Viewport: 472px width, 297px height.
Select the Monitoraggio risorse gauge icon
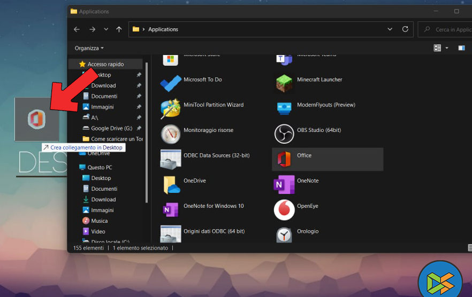(171, 134)
